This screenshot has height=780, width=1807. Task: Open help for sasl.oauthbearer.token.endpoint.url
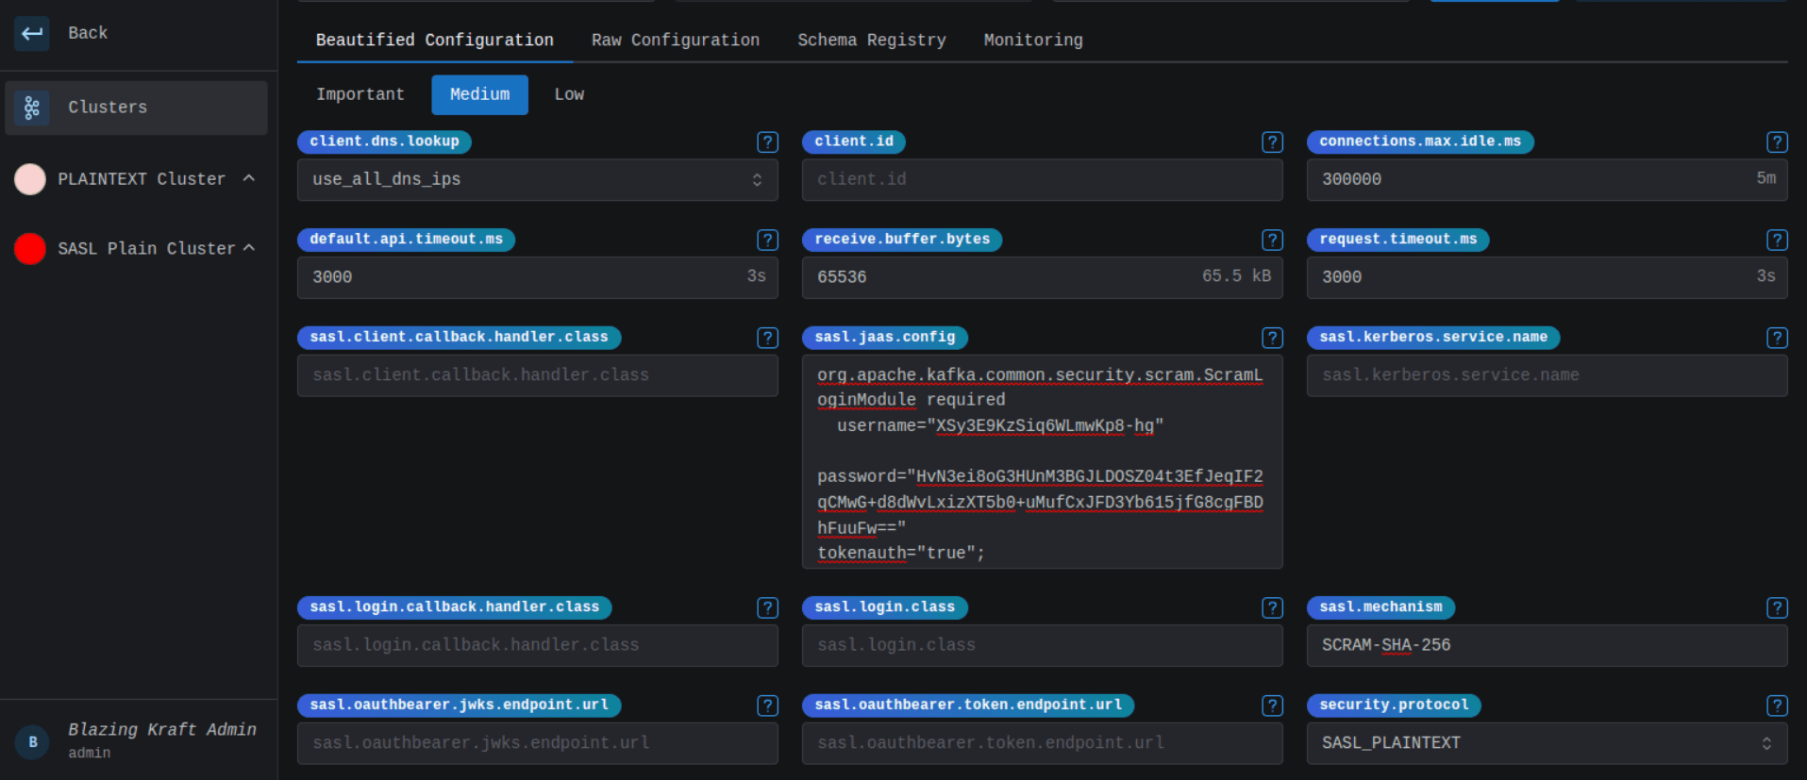[x=1272, y=705]
